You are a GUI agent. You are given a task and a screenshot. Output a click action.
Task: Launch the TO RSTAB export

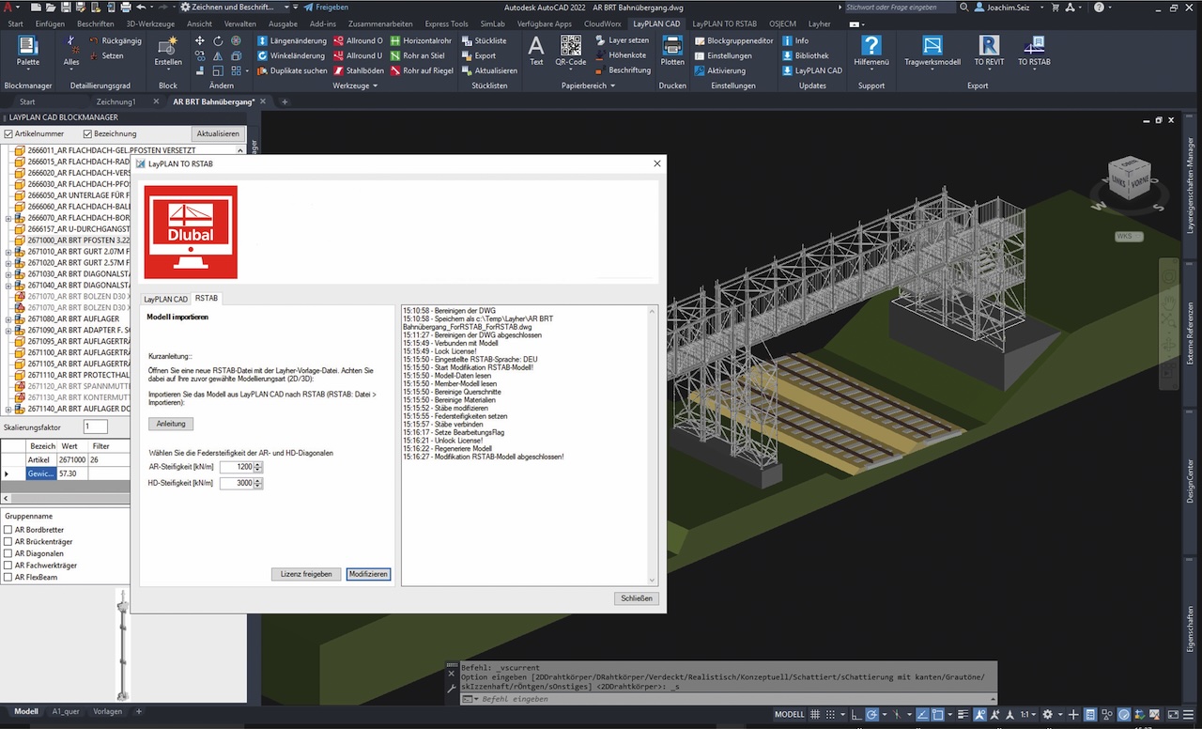tap(1034, 47)
